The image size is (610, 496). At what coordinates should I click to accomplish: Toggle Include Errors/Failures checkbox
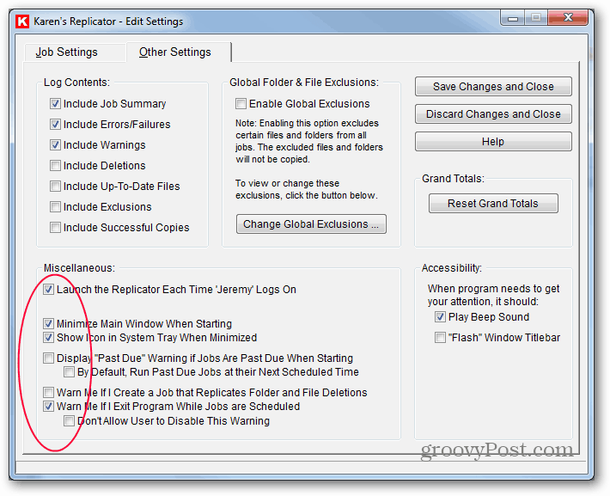click(x=55, y=124)
